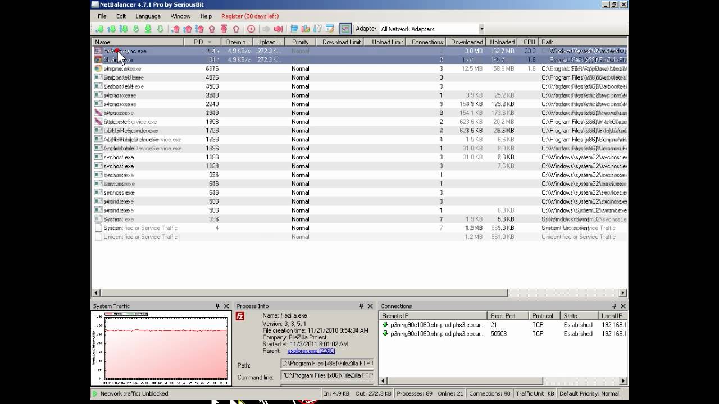Click the hollow green download arrow icon
Viewport: 719px width, 404px height.
160,29
